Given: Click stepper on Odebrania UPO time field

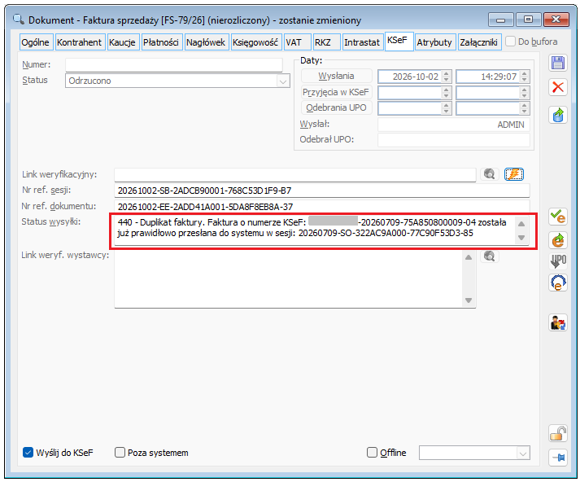Looking at the screenshot, I should (524, 108).
